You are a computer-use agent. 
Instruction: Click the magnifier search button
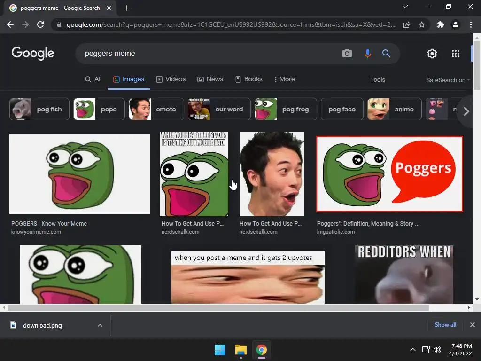point(386,54)
